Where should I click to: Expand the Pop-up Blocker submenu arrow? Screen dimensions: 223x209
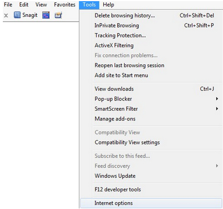217,99
